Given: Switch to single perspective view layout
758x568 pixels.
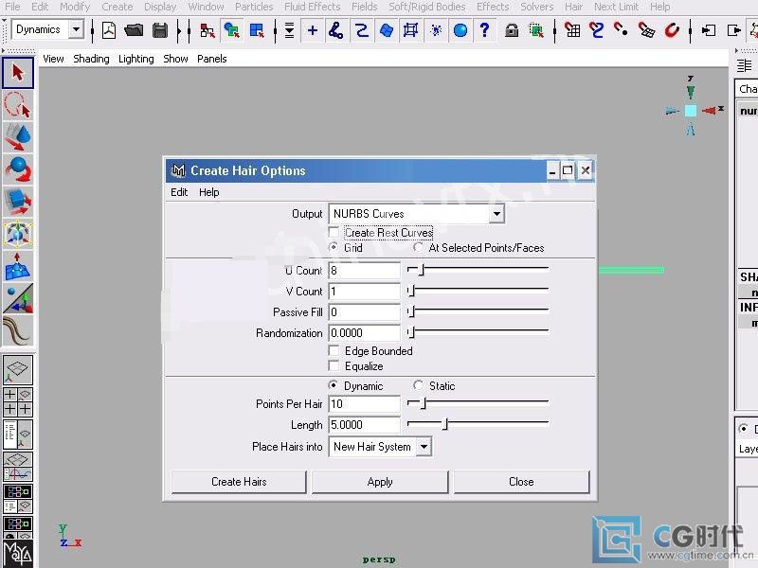Looking at the screenshot, I should tap(18, 369).
